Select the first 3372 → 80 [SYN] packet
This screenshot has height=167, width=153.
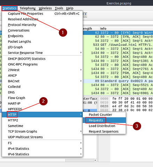118,32
